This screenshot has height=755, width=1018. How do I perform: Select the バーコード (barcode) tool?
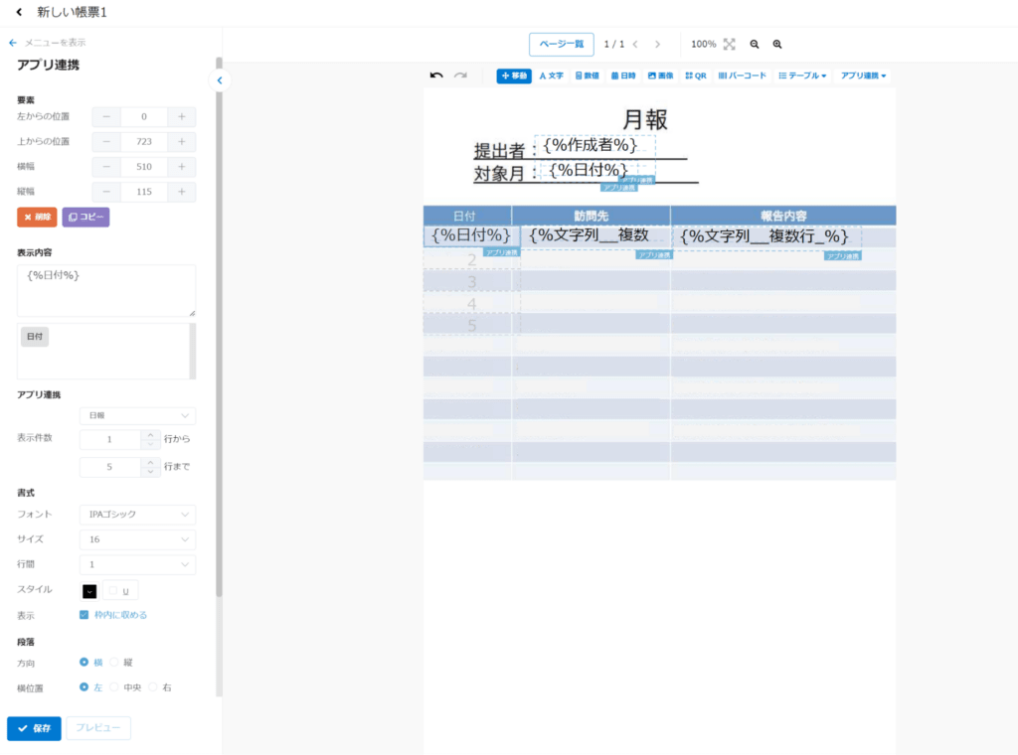(742, 75)
